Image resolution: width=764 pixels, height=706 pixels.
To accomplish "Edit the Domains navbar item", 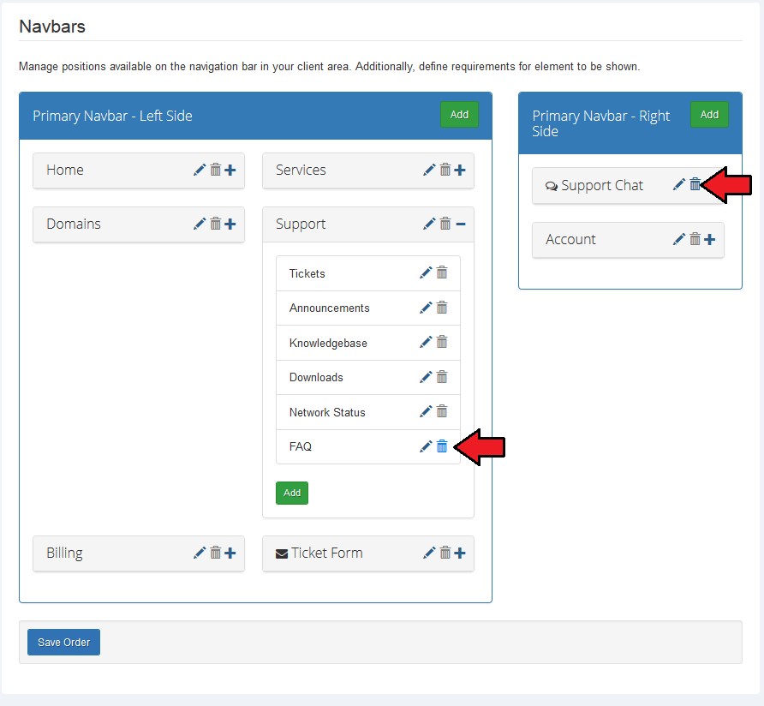I will coord(200,224).
